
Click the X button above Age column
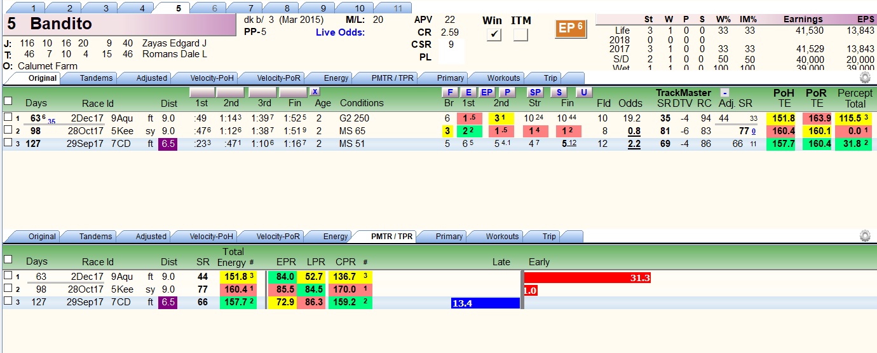coord(315,92)
